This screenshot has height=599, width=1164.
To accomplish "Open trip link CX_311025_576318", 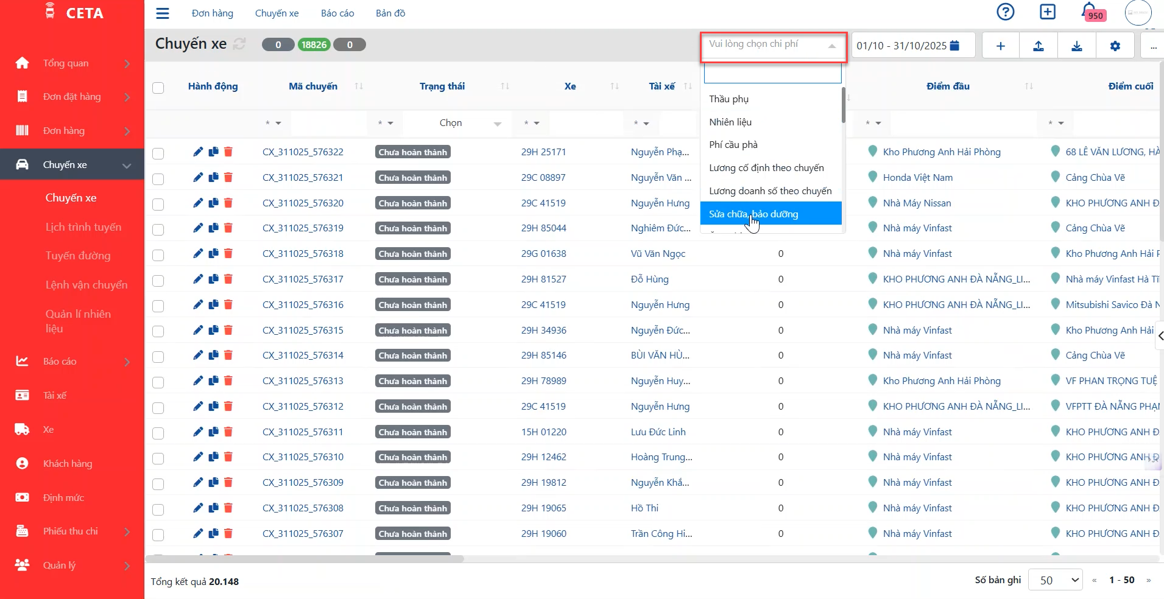I will 303,254.
